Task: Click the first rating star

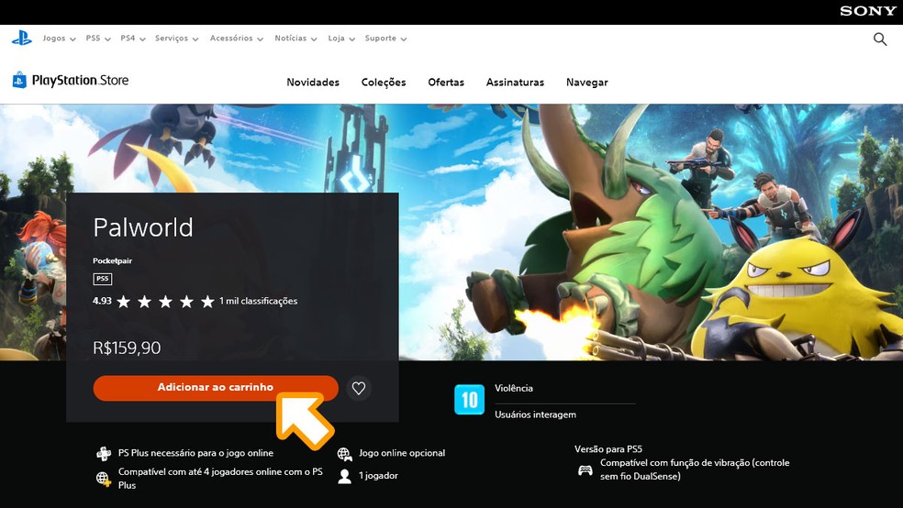Action: click(x=123, y=302)
